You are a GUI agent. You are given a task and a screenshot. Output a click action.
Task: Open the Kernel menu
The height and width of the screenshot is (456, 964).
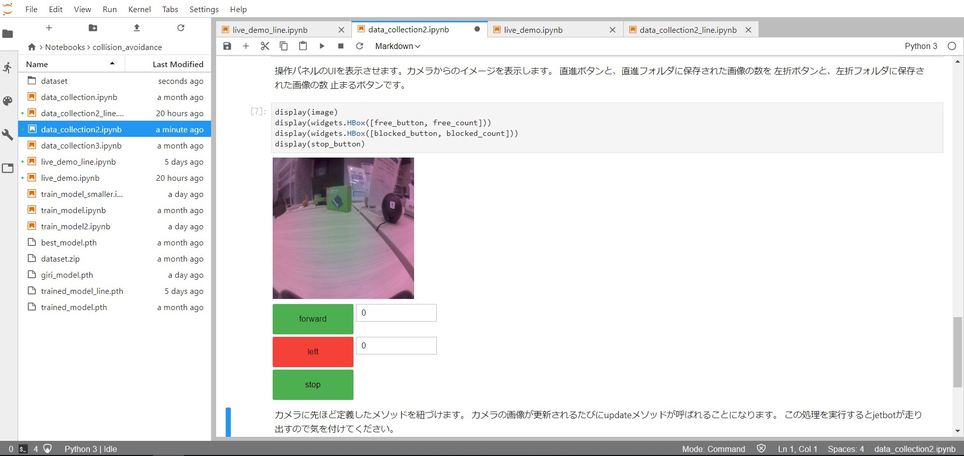pyautogui.click(x=139, y=9)
